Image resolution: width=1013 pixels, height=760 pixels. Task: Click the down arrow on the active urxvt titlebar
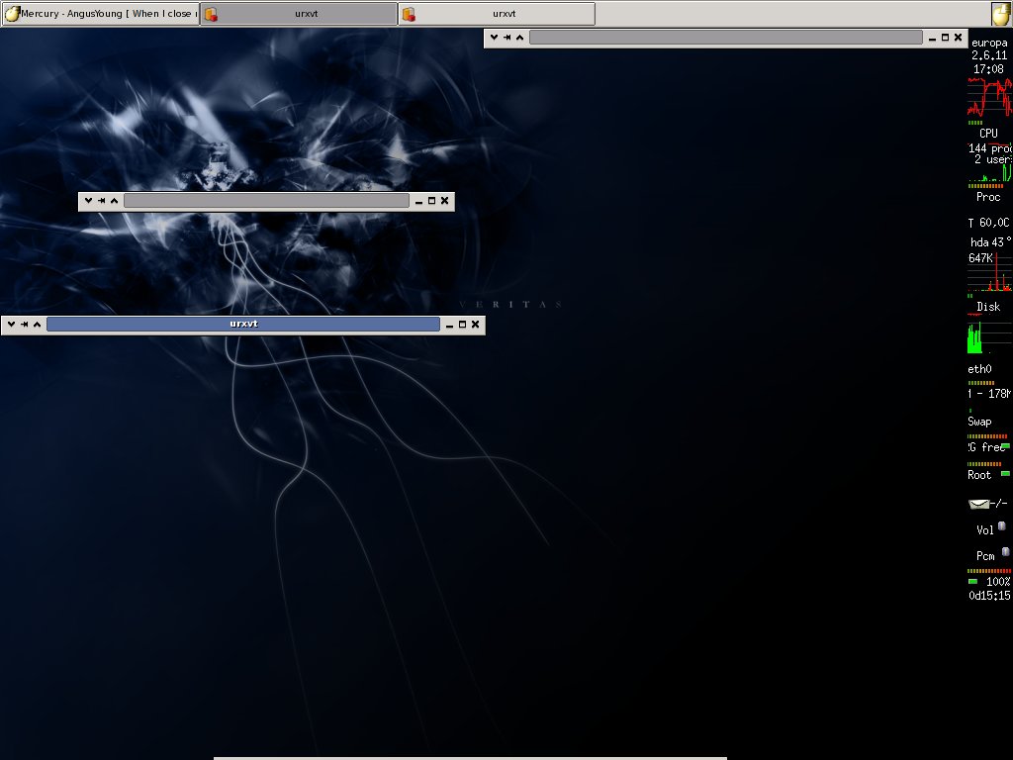[x=11, y=325]
